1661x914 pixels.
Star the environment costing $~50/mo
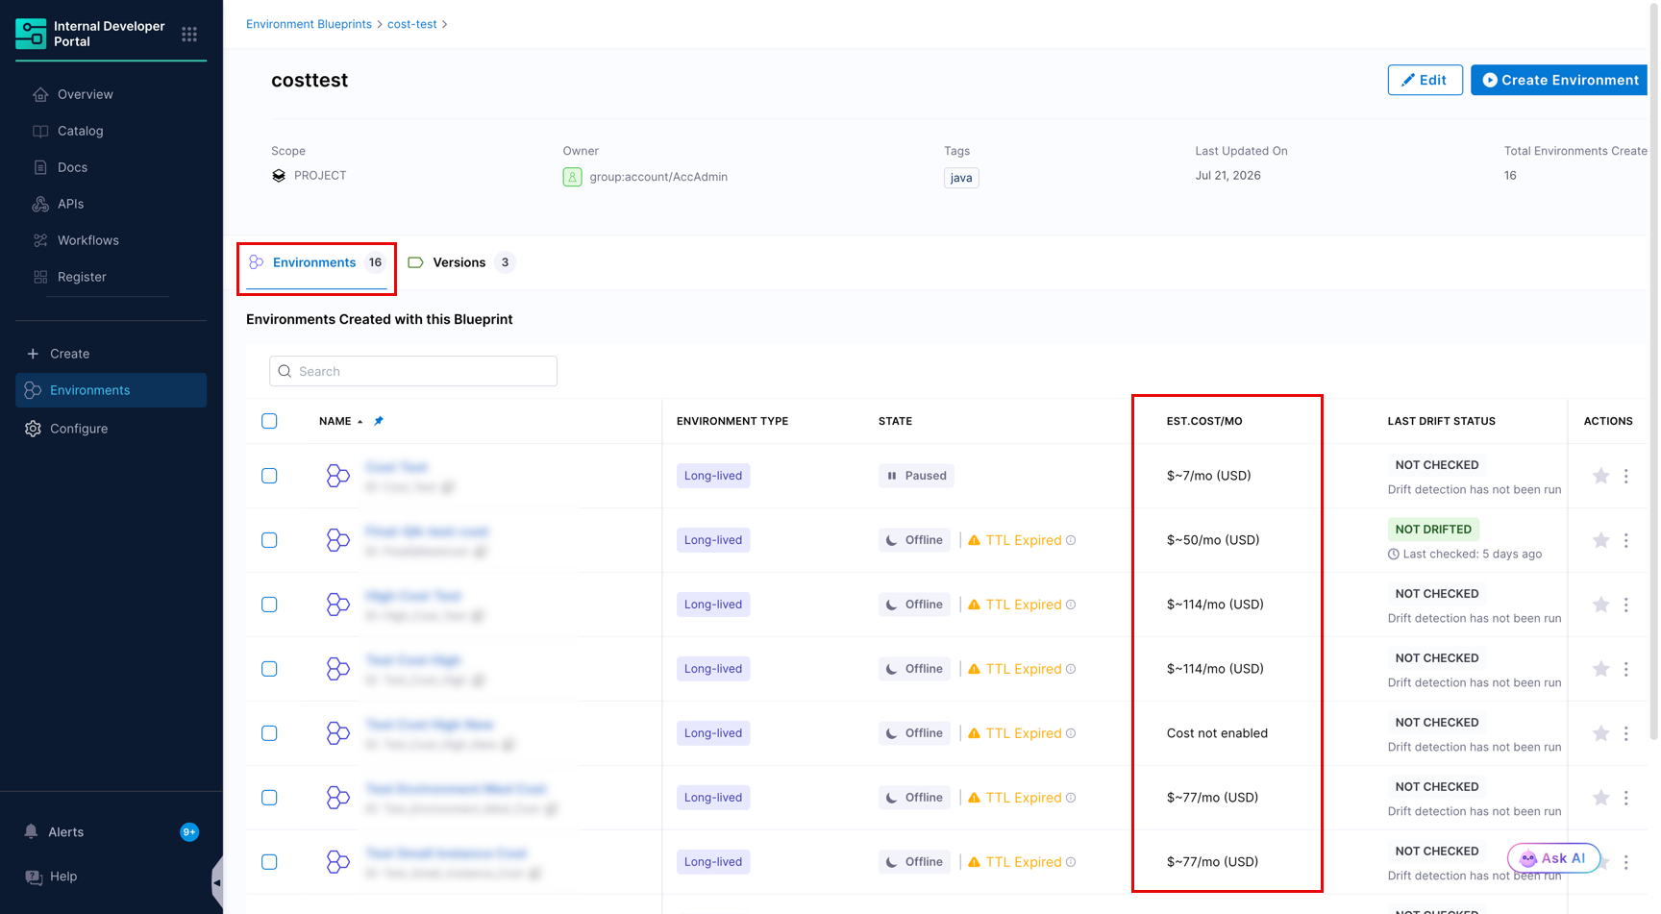pos(1600,540)
